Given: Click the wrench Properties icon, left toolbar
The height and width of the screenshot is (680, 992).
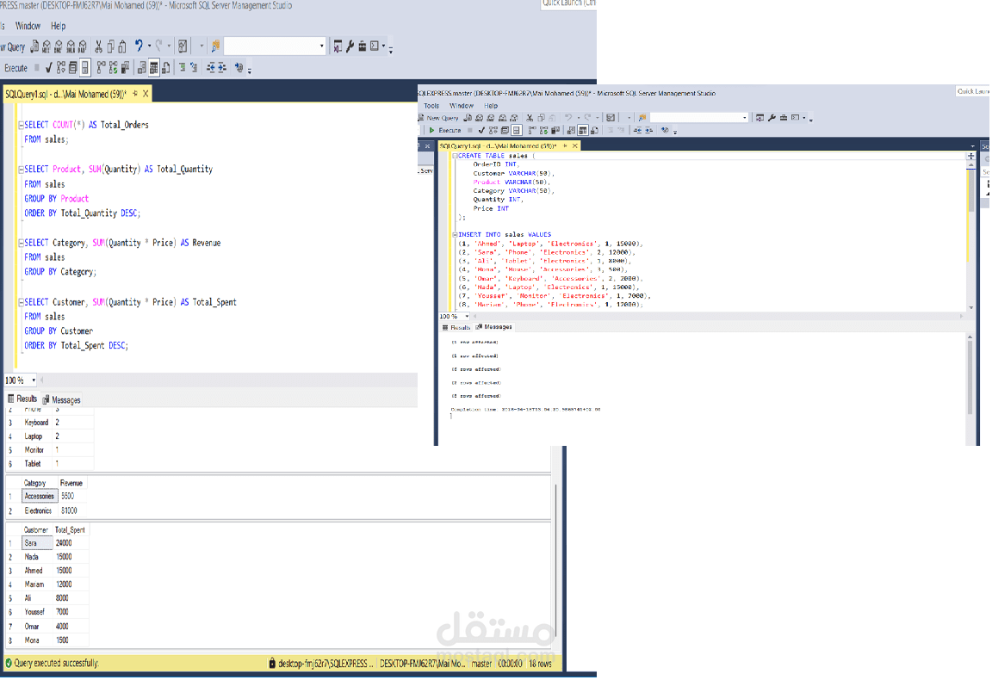Looking at the screenshot, I should [x=350, y=46].
